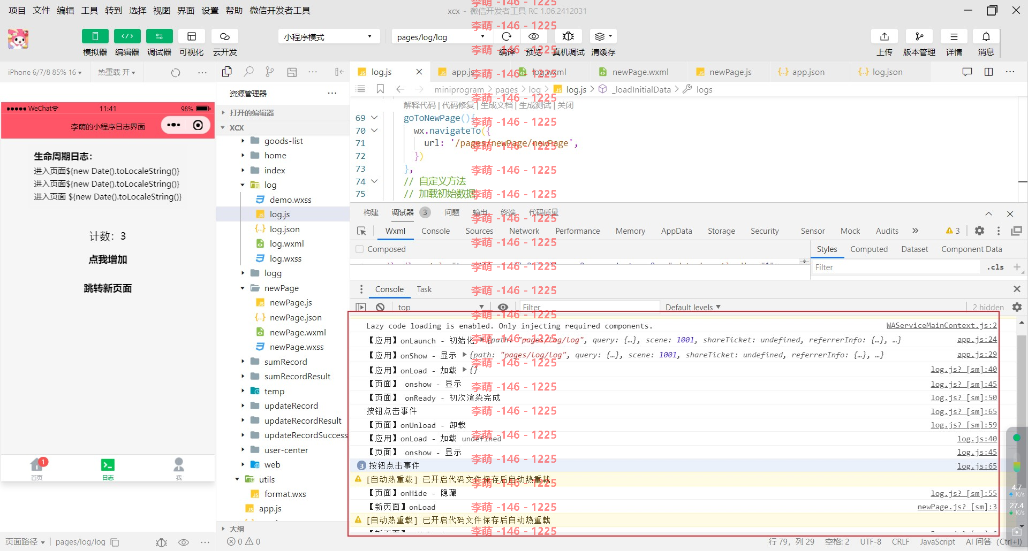Open the search icon in sidebar
The width and height of the screenshot is (1028, 551).
pyautogui.click(x=248, y=72)
